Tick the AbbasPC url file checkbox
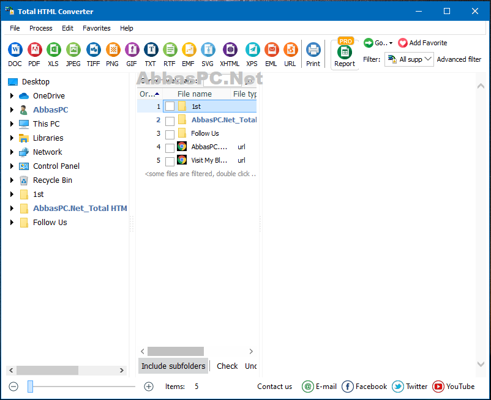 click(170, 148)
